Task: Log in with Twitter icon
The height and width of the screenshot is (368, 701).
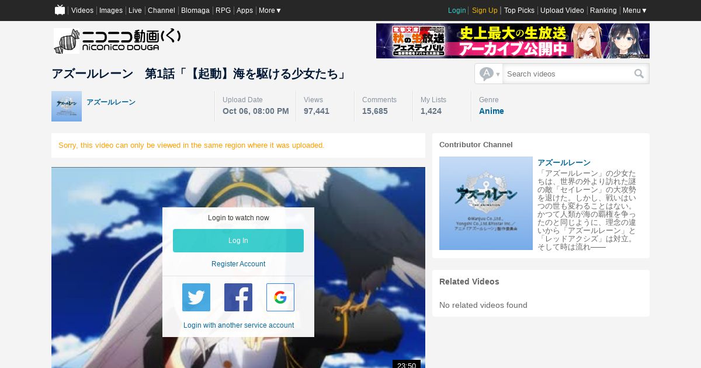Action: coord(196,297)
